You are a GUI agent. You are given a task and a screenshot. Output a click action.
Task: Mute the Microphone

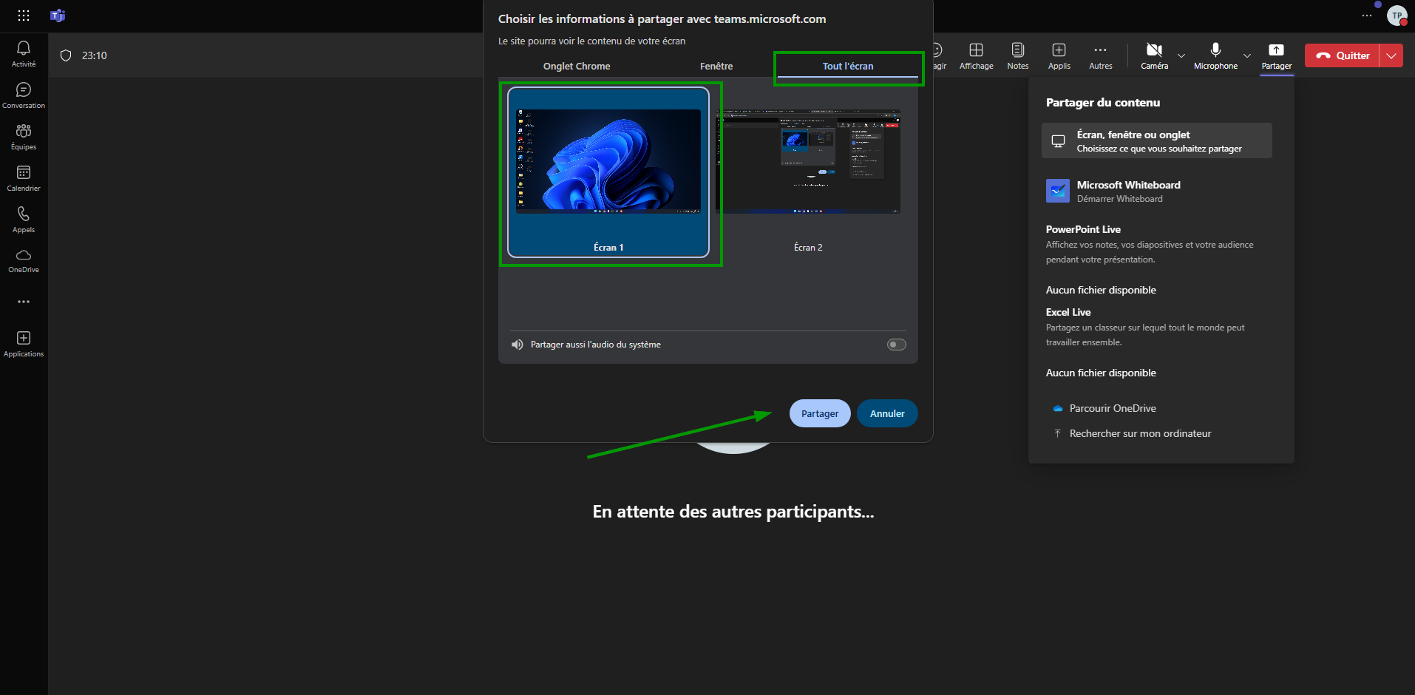tap(1215, 56)
